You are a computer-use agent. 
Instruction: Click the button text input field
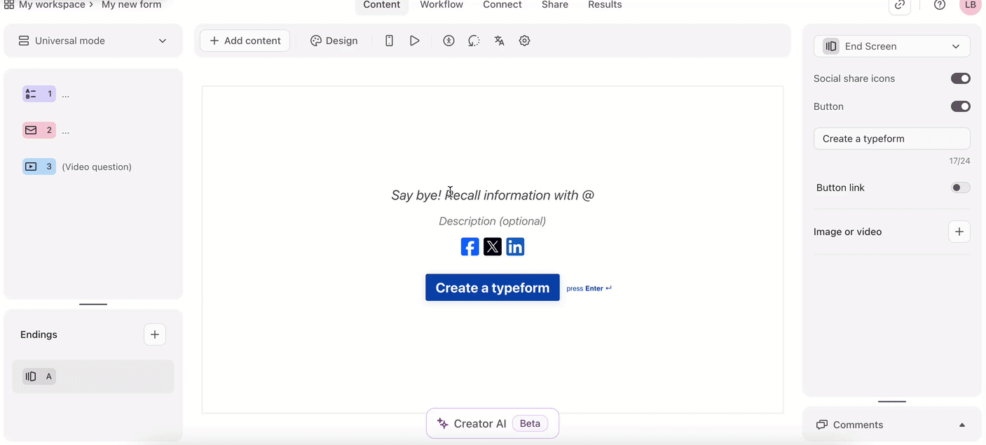pyautogui.click(x=891, y=139)
